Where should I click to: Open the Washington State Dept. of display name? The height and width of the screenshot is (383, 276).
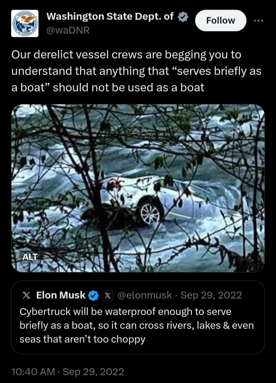[110, 16]
